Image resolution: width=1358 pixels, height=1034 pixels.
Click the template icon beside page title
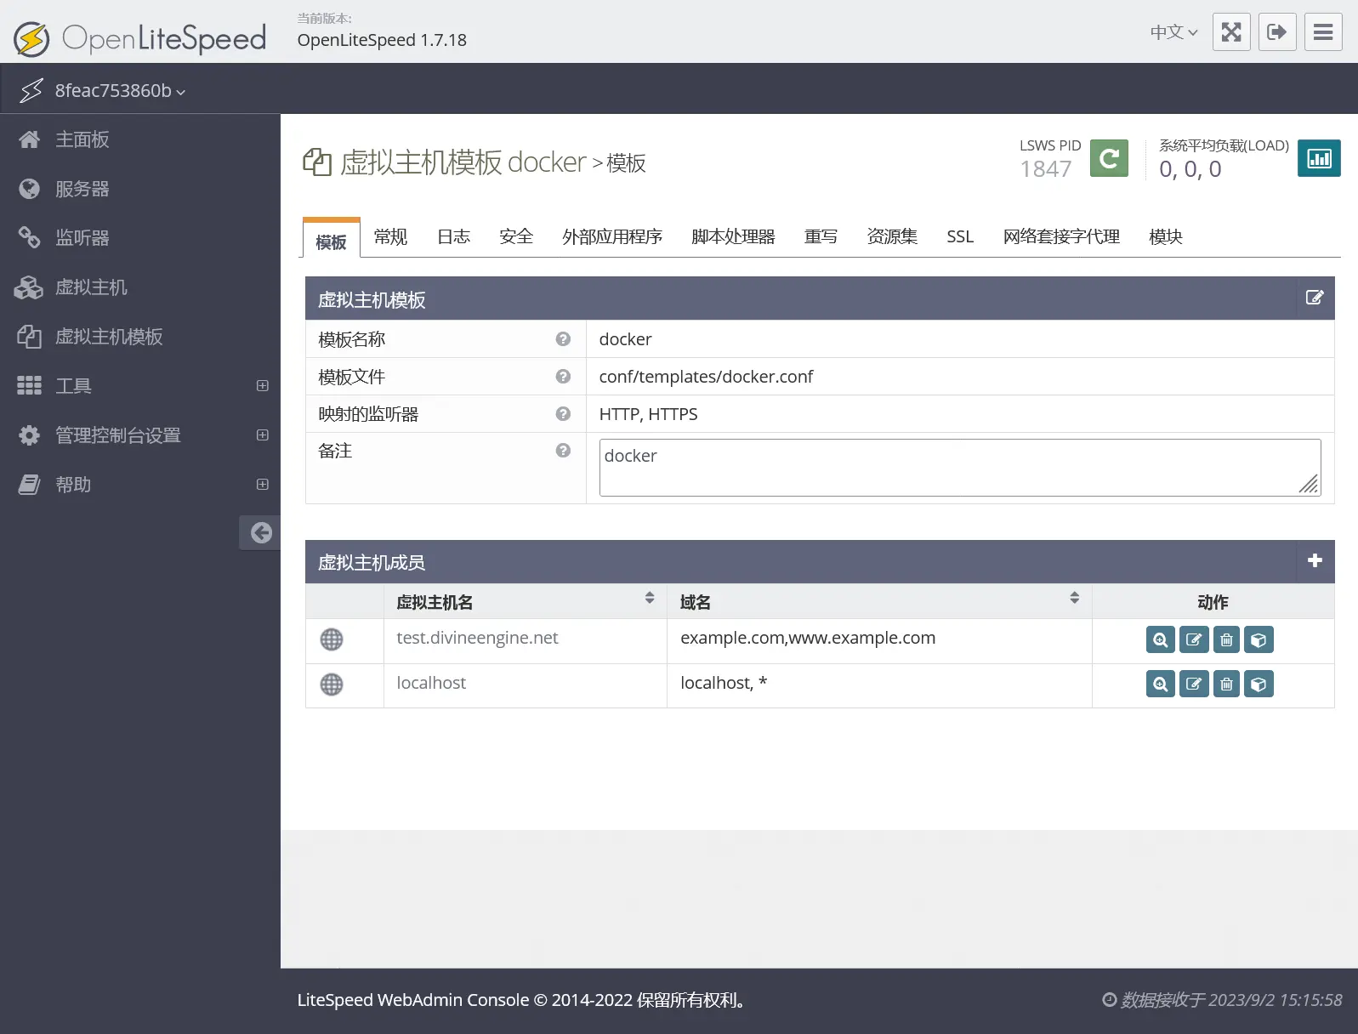click(x=317, y=162)
